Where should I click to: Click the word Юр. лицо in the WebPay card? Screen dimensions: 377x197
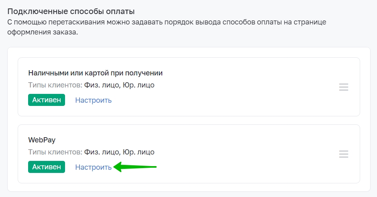point(139,152)
